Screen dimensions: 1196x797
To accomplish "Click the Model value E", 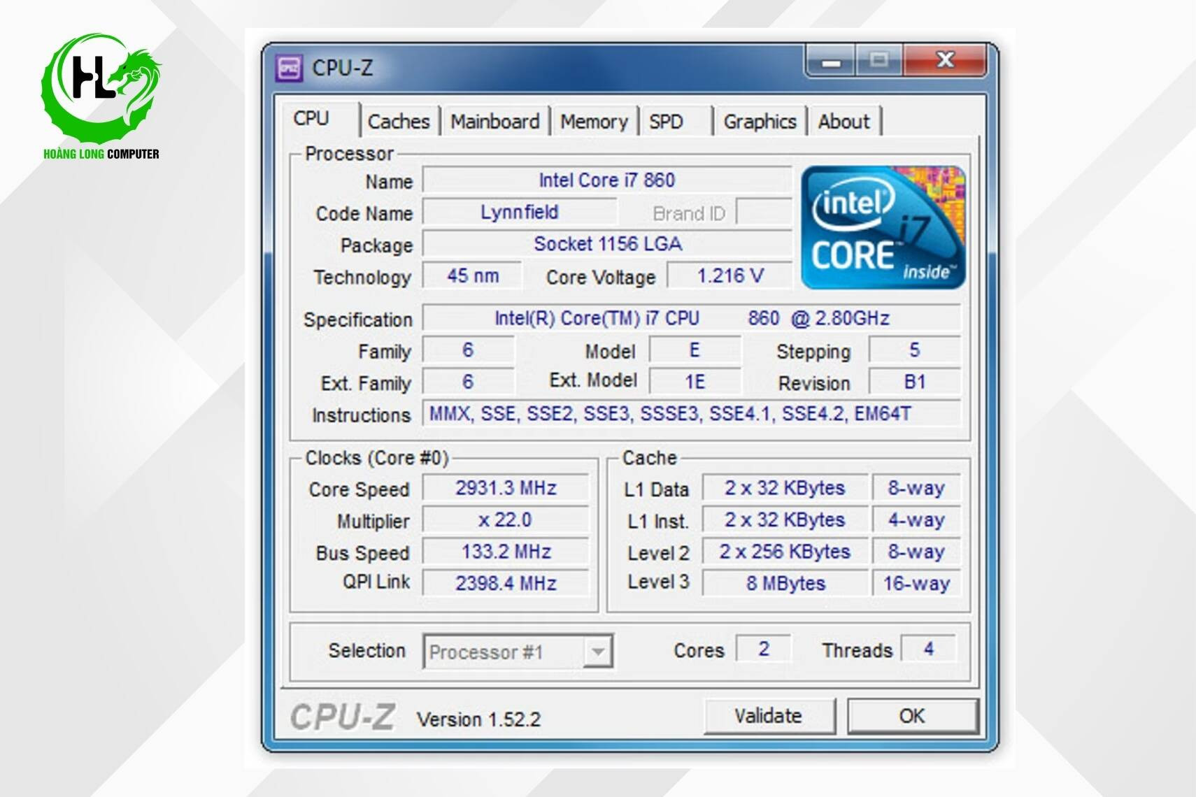I will (695, 350).
